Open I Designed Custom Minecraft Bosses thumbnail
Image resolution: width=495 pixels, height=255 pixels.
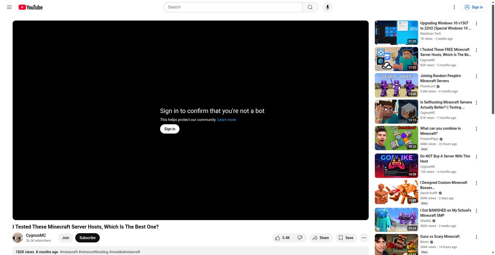(396, 192)
